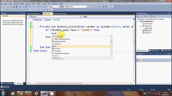This screenshot has width=172, height=96.
Task: Collapse the General toolbox group
Action: [2, 16]
